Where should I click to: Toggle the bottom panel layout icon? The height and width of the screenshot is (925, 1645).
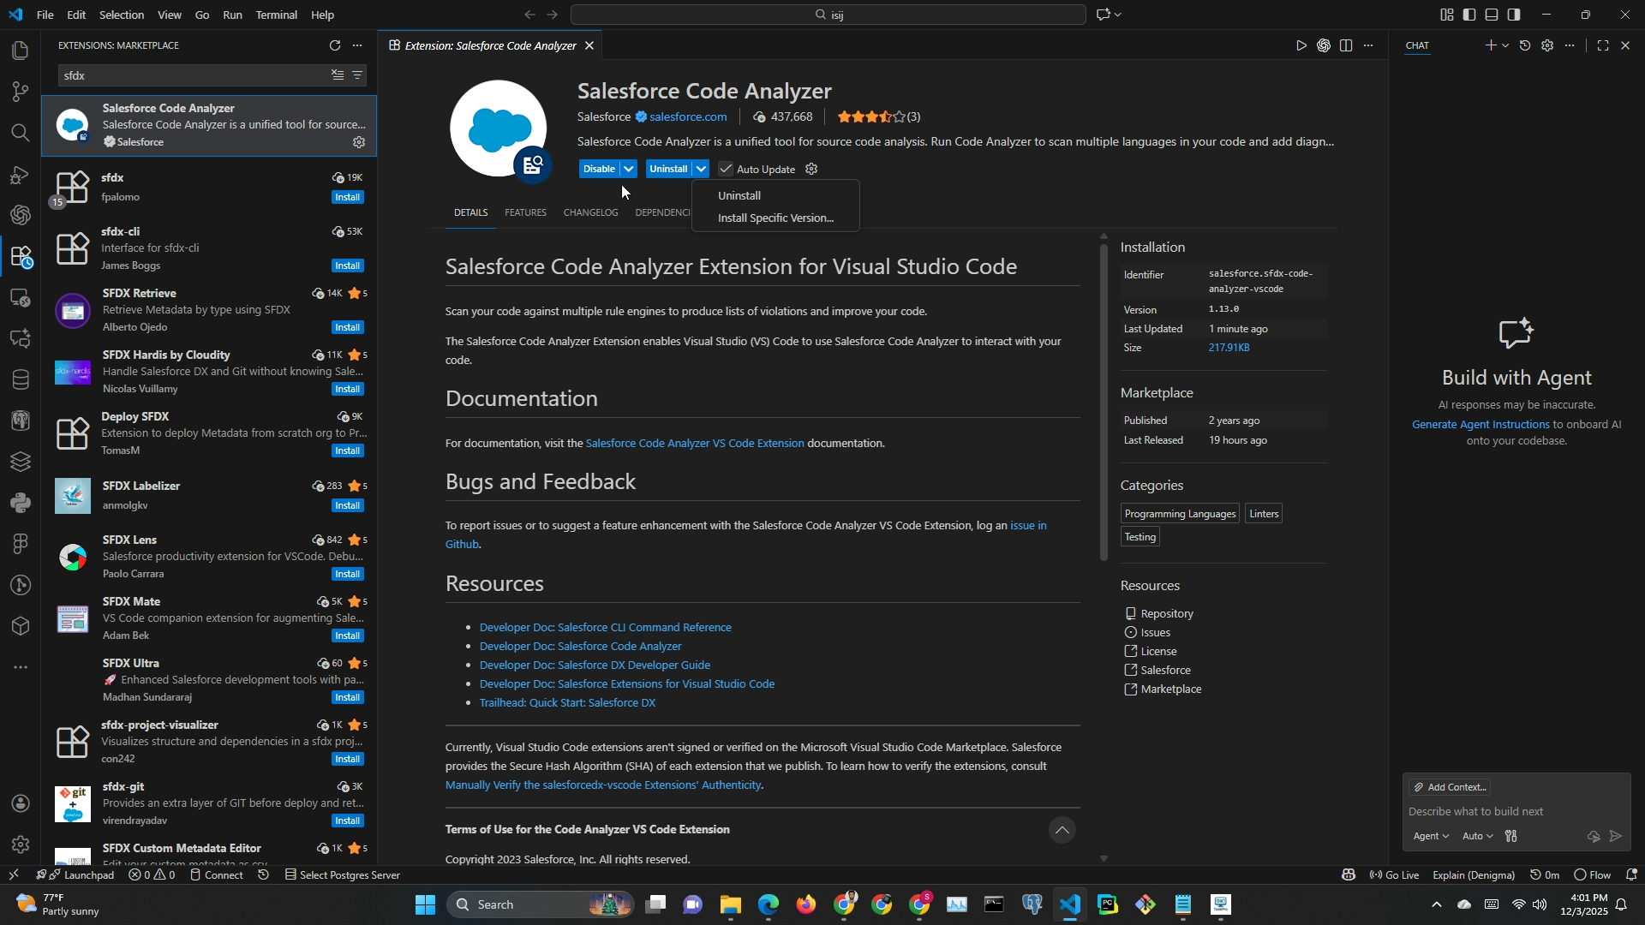1492,15
